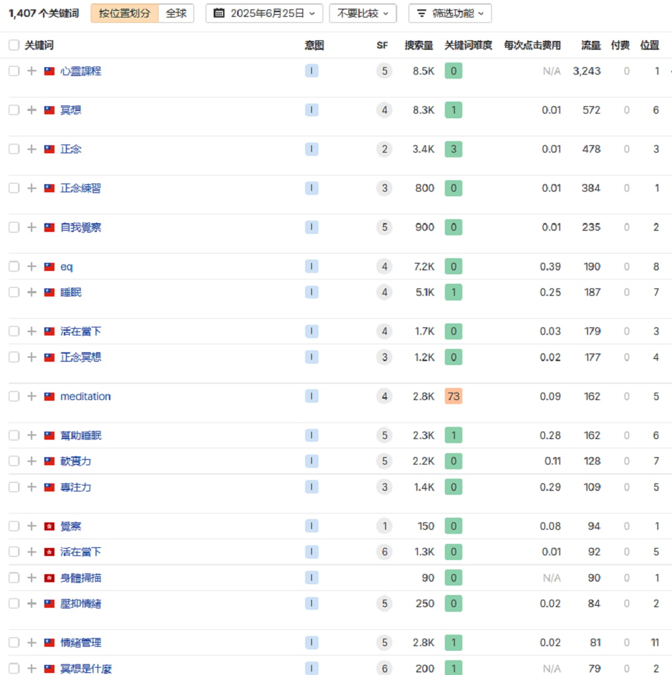The width and height of the screenshot is (672, 675).
Task: Check the box for 正念 row
Action: 13,149
